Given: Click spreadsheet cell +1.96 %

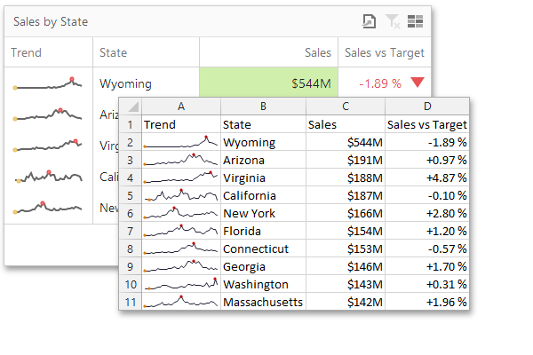Looking at the screenshot, I should point(427,302).
